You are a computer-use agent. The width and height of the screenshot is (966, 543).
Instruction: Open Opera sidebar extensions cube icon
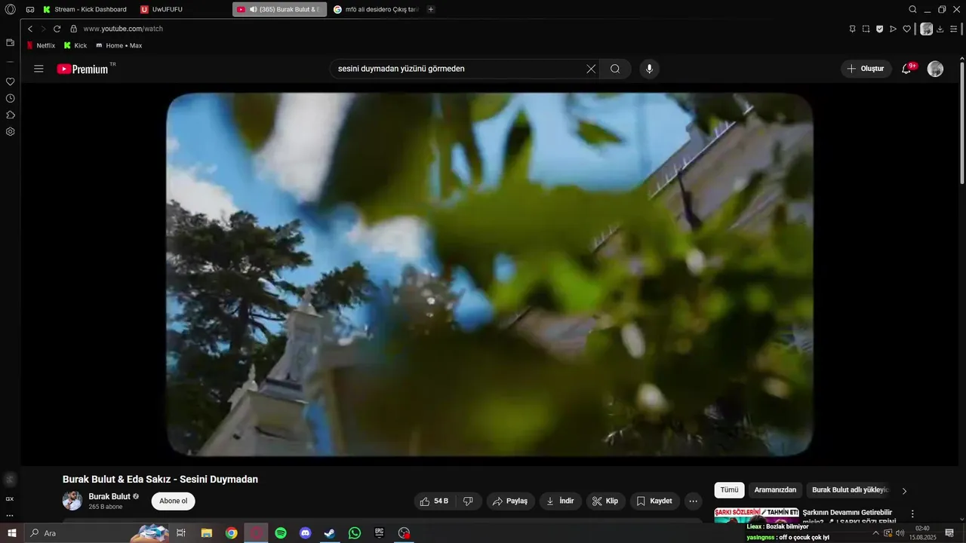(x=10, y=115)
